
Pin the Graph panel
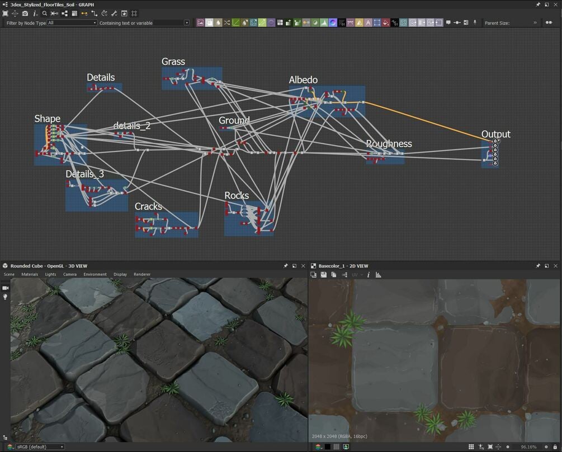pyautogui.click(x=537, y=4)
